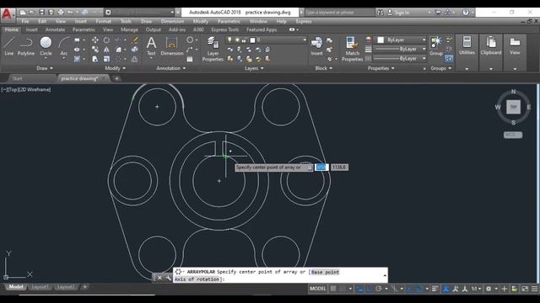Toggle lineweight display in status bar
Viewport: 540px width, 303px height.
pyautogui.click(x=435, y=289)
